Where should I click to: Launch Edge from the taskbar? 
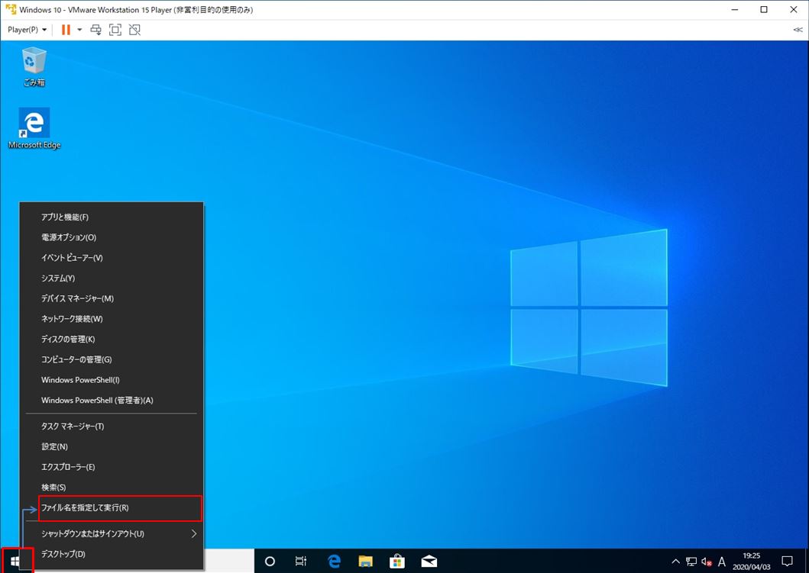(335, 561)
